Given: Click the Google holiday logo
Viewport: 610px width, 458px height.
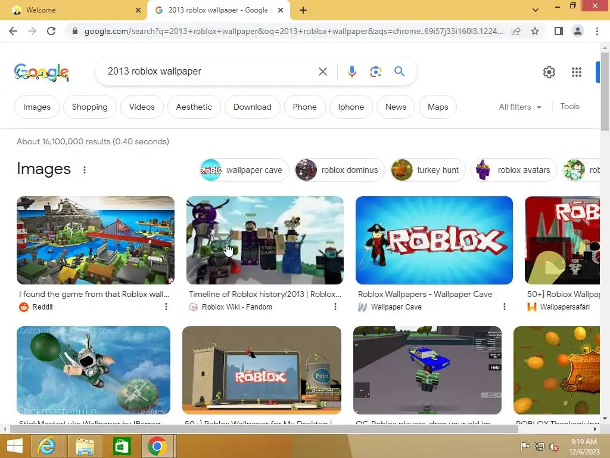Looking at the screenshot, I should [x=42, y=72].
